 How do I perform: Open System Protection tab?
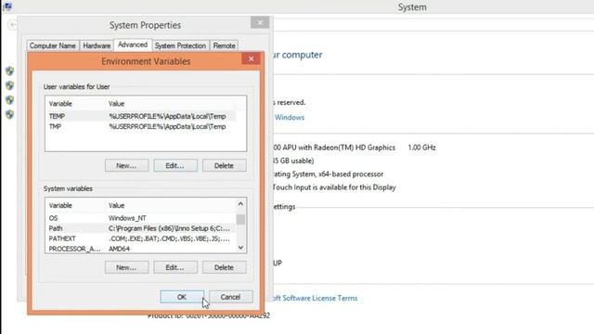[x=180, y=45]
